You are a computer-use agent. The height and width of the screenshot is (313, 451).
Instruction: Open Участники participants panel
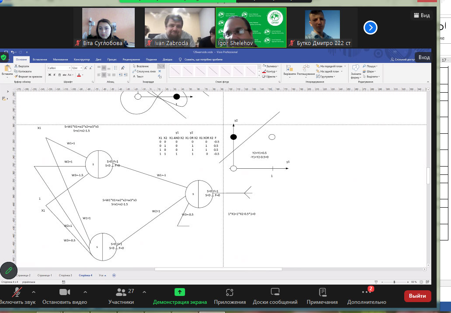(121, 296)
